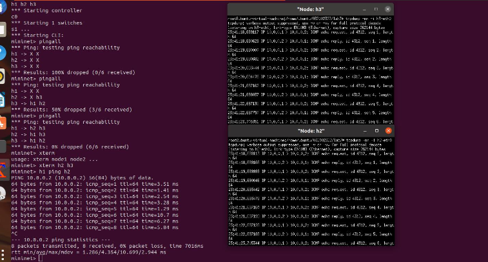The width and height of the screenshot is (488, 262).
Task: Open Rhythmbox from the Ubuntu dock
Action: pyautogui.click(x=3, y=77)
